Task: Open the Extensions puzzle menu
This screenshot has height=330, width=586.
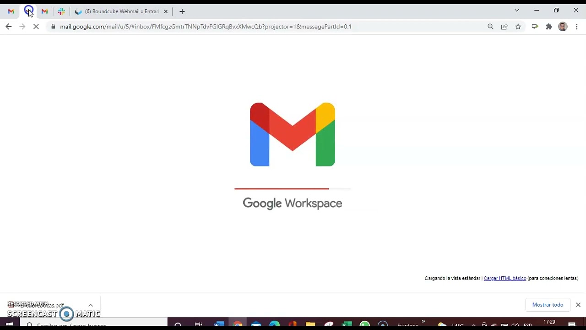Action: click(549, 27)
